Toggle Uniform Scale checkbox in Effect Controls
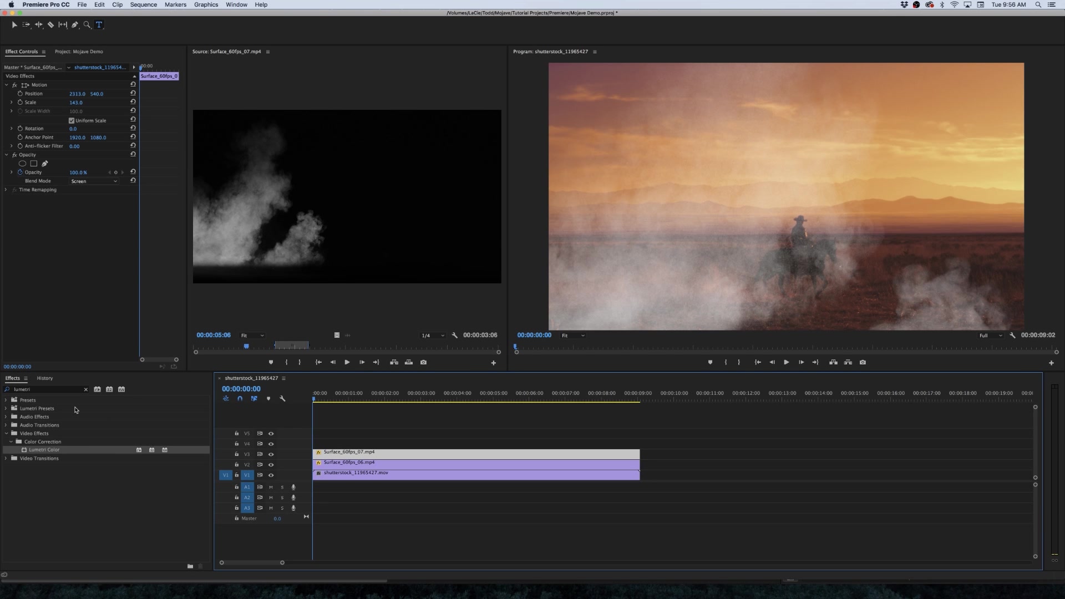Image resolution: width=1065 pixels, height=599 pixels. pyautogui.click(x=72, y=119)
